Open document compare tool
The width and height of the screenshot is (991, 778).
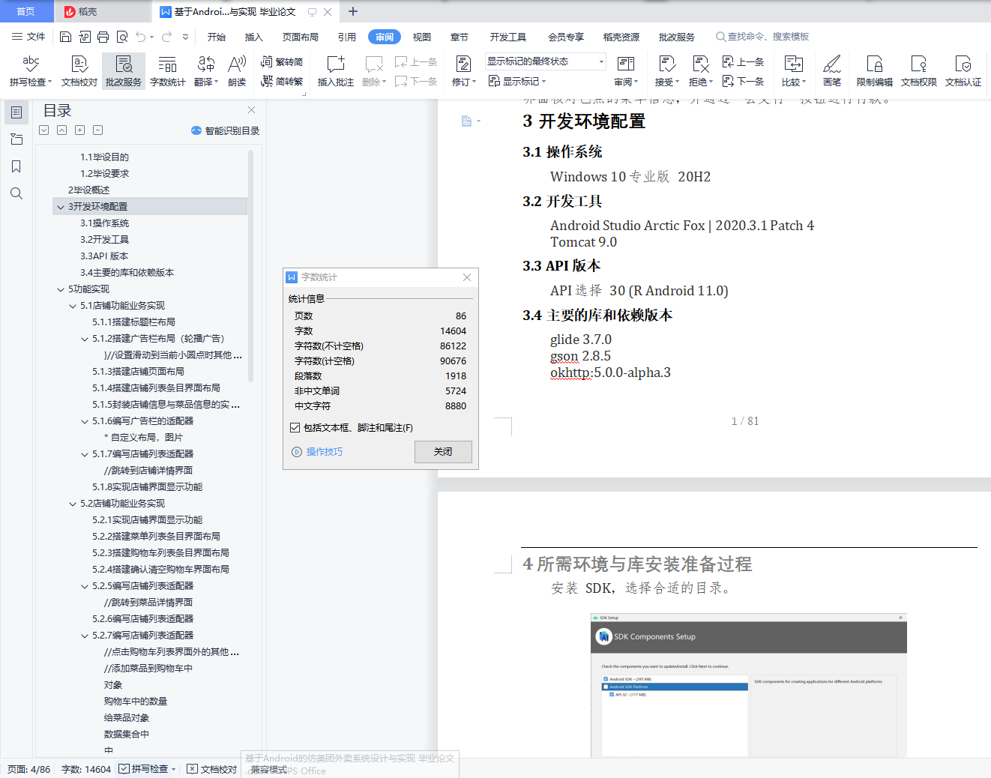pos(794,71)
